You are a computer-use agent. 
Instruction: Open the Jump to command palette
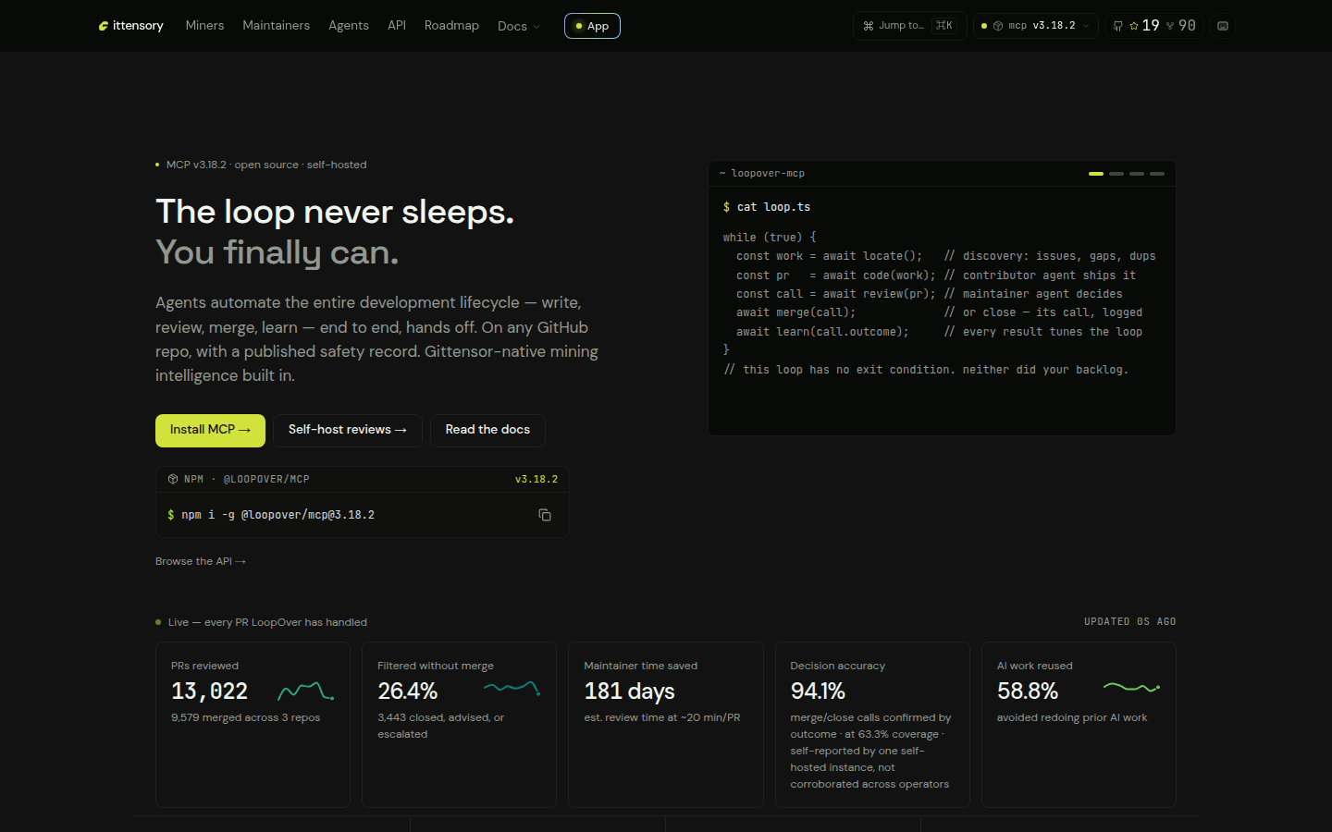(909, 26)
